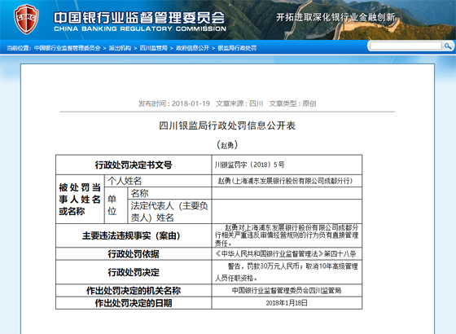Click header 主要违法违规事实(案由)
This screenshot has height=334, width=456.
pyautogui.click(x=134, y=235)
